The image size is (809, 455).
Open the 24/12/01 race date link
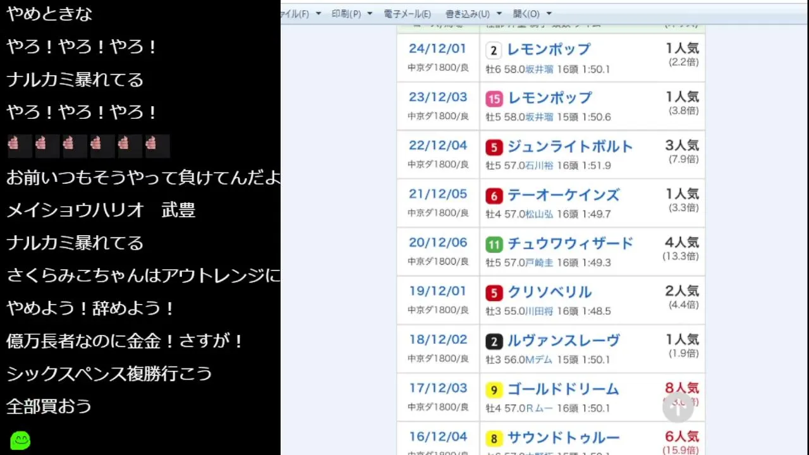437,49
